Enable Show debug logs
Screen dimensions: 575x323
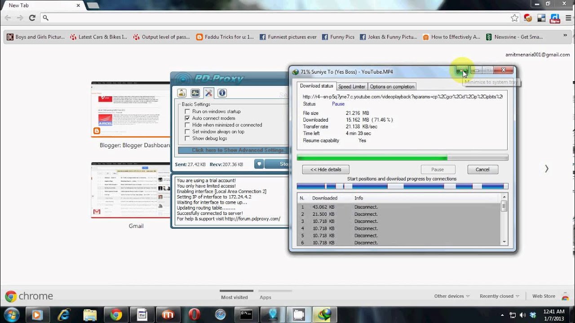187,138
